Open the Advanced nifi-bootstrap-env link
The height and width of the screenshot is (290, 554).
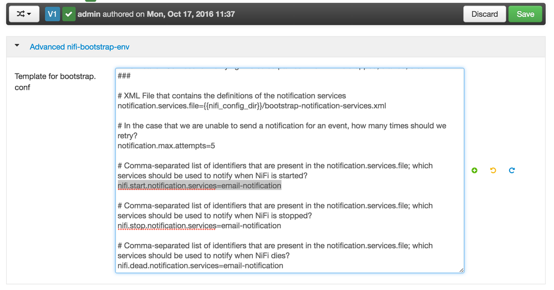click(x=79, y=47)
